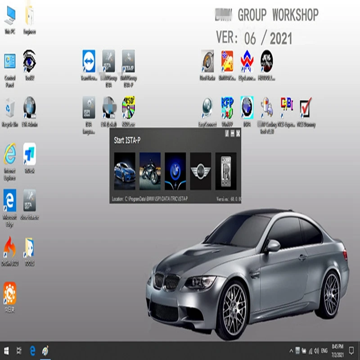Switch to the running ISTA-P taskbar app
The image size is (360, 360).
(x=45, y=351)
